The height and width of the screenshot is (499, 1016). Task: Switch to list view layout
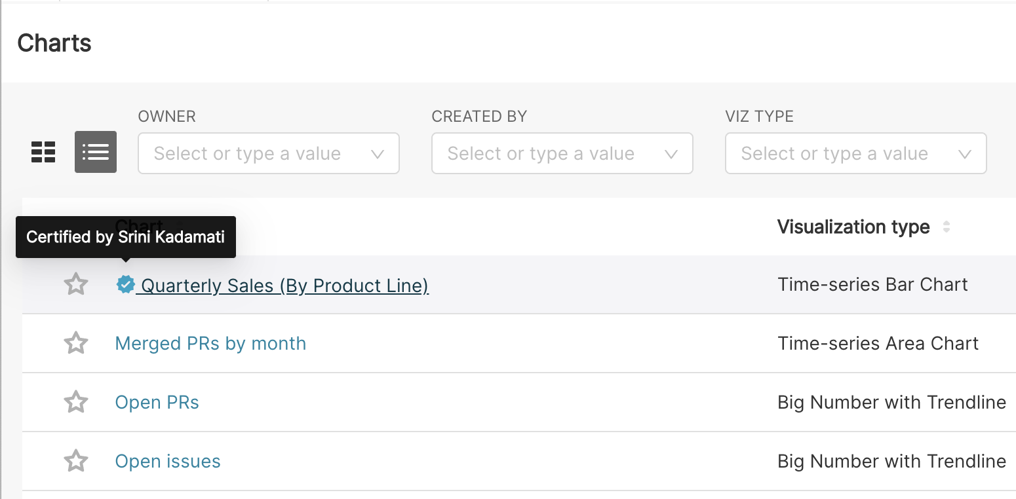coord(95,152)
